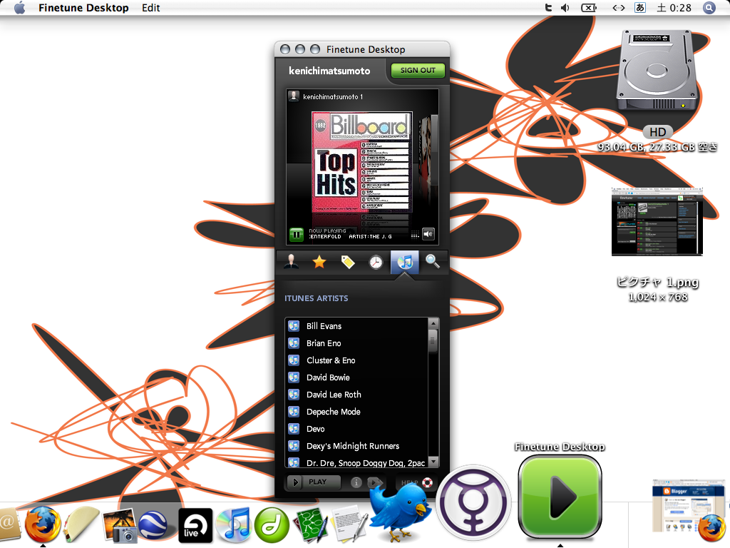Click the dotted grid icon left of speaker
Screen dimensions: 730x548
(415, 235)
